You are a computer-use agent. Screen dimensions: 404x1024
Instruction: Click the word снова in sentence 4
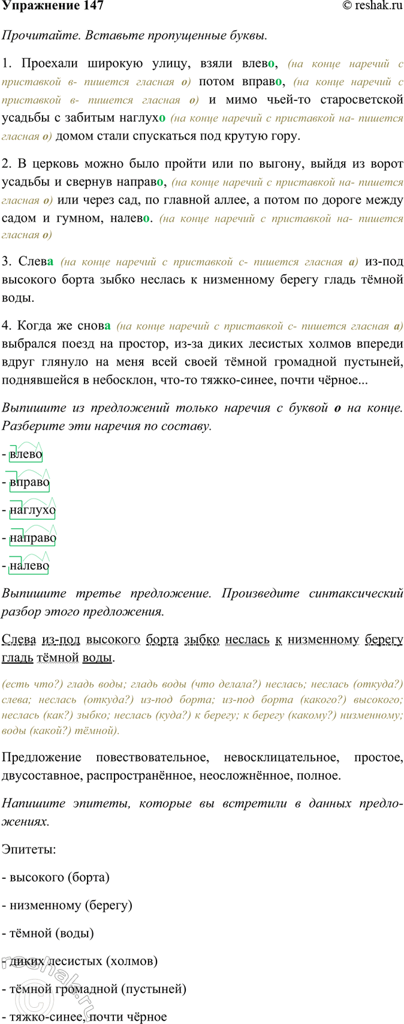(x=94, y=326)
